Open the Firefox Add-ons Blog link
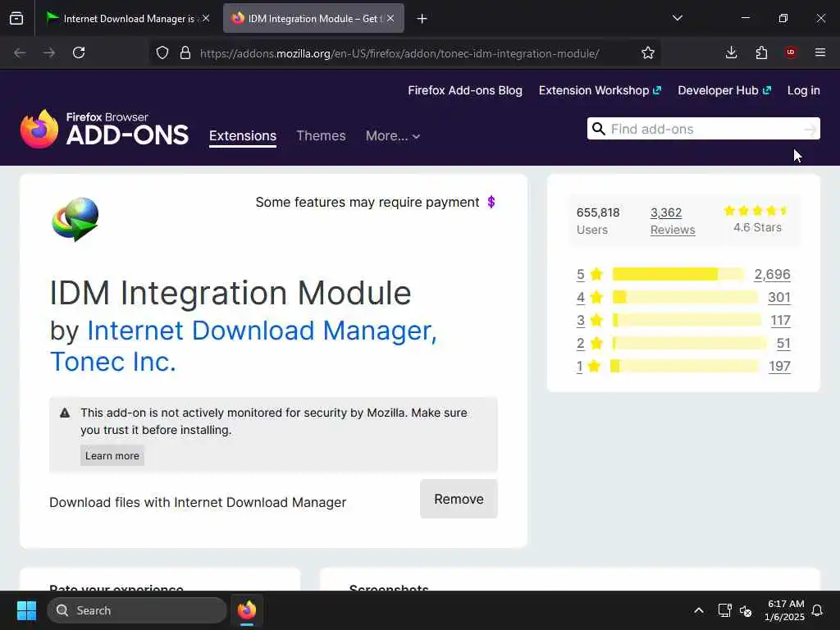 click(465, 90)
